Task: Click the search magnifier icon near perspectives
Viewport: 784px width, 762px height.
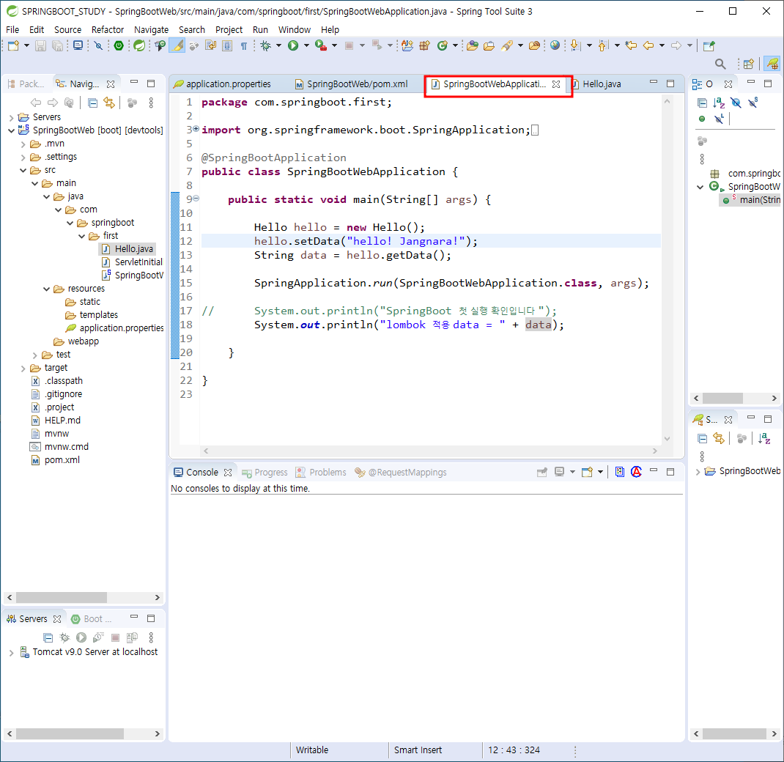Action: [x=720, y=64]
